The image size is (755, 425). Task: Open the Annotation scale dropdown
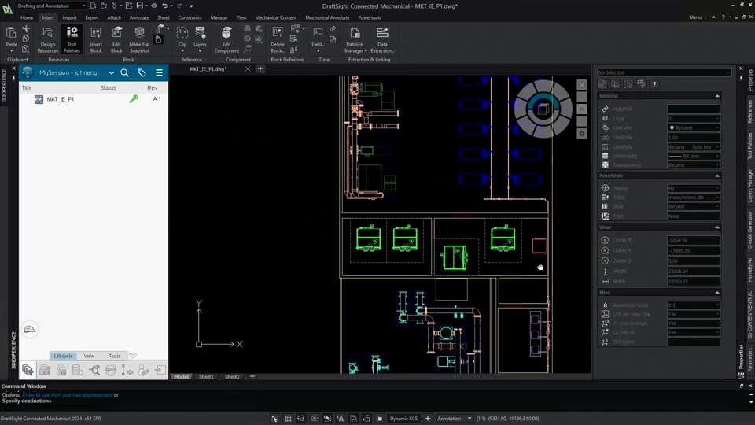coord(455,419)
